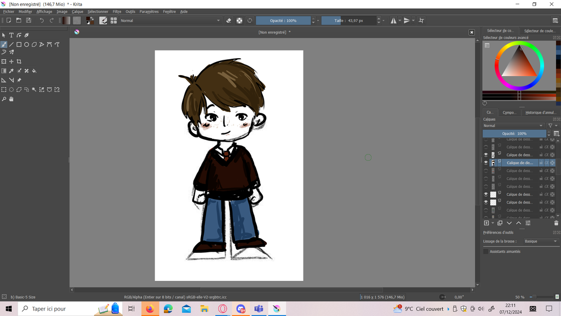
Task: Open Lissage de la brosse dropdown
Action: tap(540, 241)
